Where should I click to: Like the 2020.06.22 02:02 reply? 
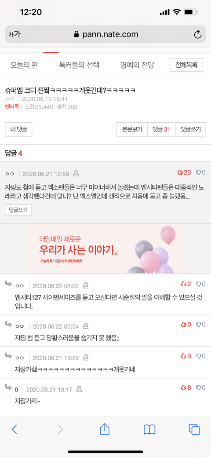click(184, 284)
